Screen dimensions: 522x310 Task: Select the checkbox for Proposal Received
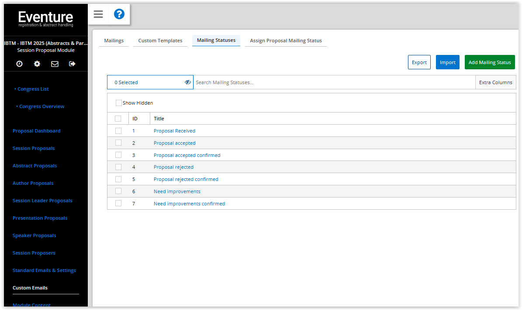coord(118,130)
